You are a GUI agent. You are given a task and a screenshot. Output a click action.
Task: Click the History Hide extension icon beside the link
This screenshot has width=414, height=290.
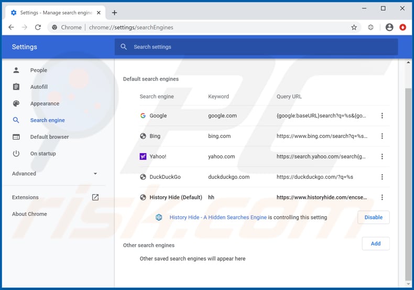point(159,217)
